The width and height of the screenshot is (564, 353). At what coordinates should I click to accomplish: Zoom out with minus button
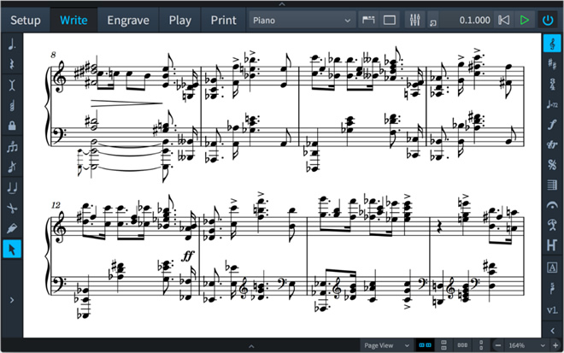[x=498, y=345]
